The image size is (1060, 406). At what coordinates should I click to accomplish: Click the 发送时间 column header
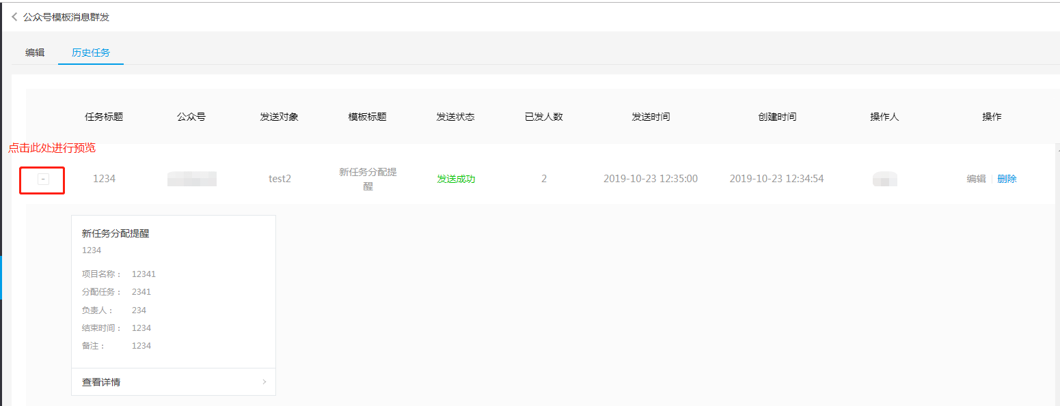651,117
